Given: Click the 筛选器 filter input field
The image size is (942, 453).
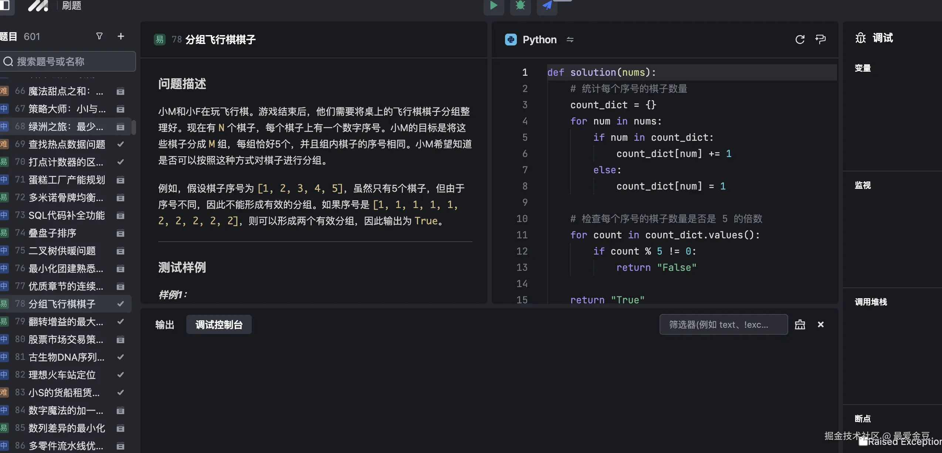Looking at the screenshot, I should 723,324.
